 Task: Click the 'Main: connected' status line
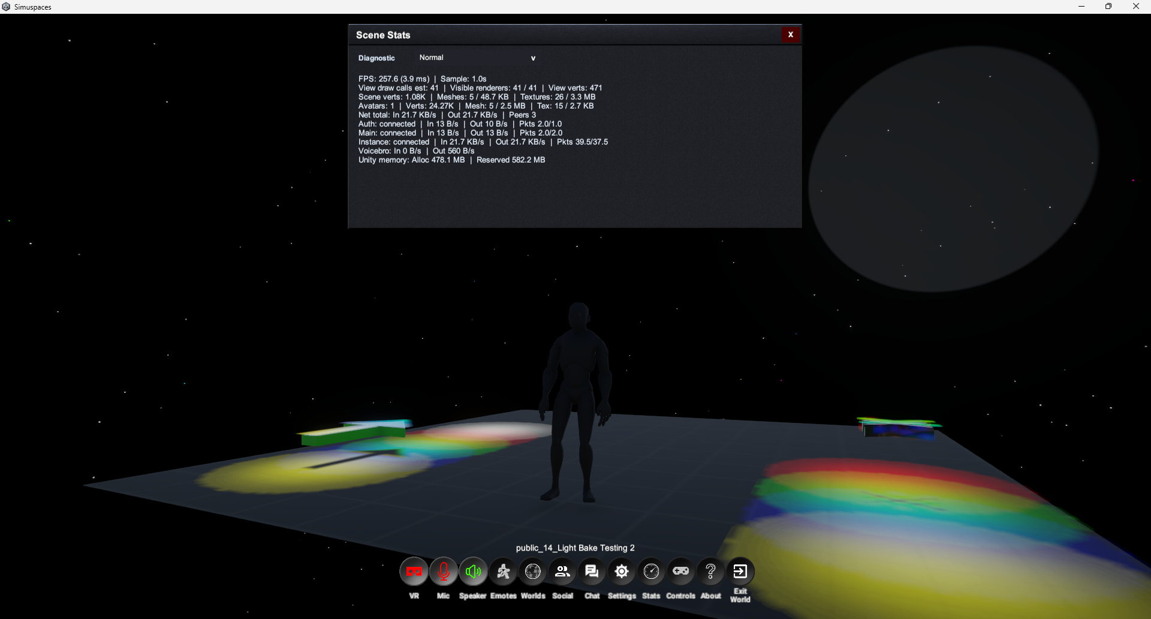tap(460, 133)
